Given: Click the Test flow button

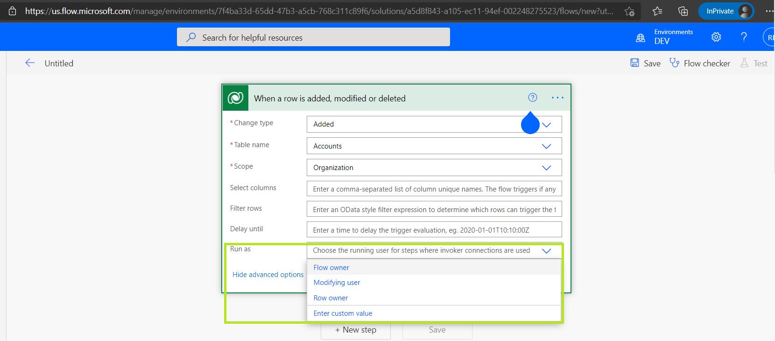Looking at the screenshot, I should tap(754, 63).
